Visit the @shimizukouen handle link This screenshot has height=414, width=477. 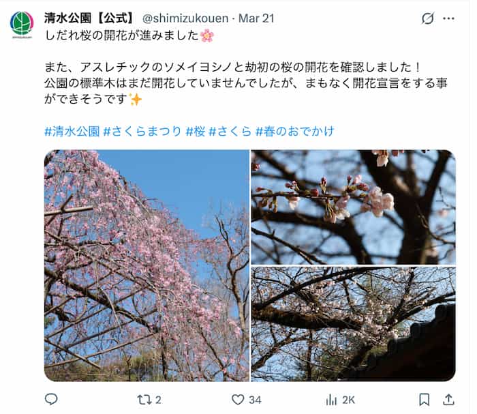coord(185,18)
